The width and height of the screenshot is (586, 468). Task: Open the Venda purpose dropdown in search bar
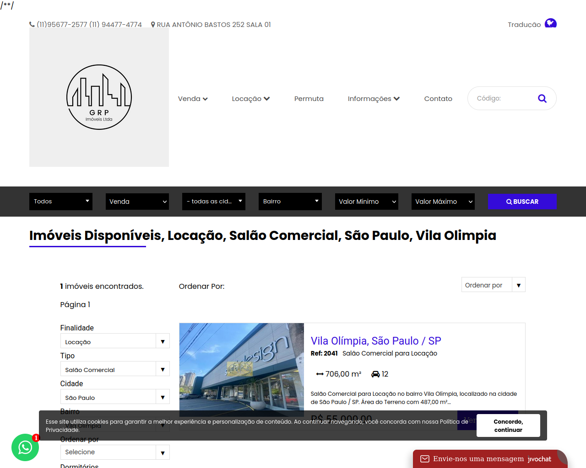(x=137, y=202)
